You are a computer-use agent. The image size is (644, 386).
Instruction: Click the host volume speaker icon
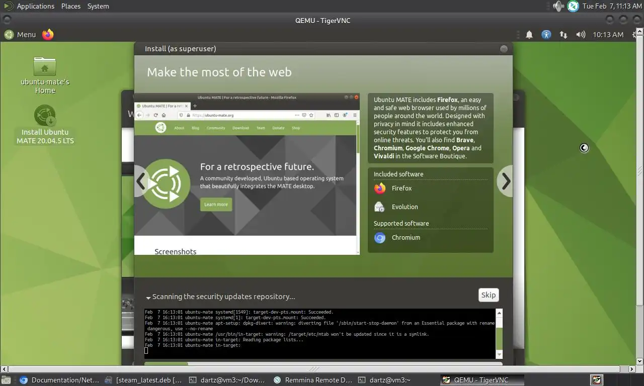[558, 6]
